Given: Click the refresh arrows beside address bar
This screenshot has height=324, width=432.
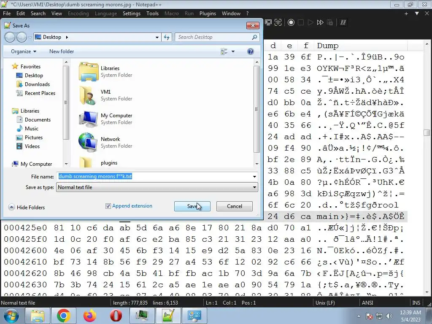Looking at the screenshot, I should pyautogui.click(x=167, y=37).
